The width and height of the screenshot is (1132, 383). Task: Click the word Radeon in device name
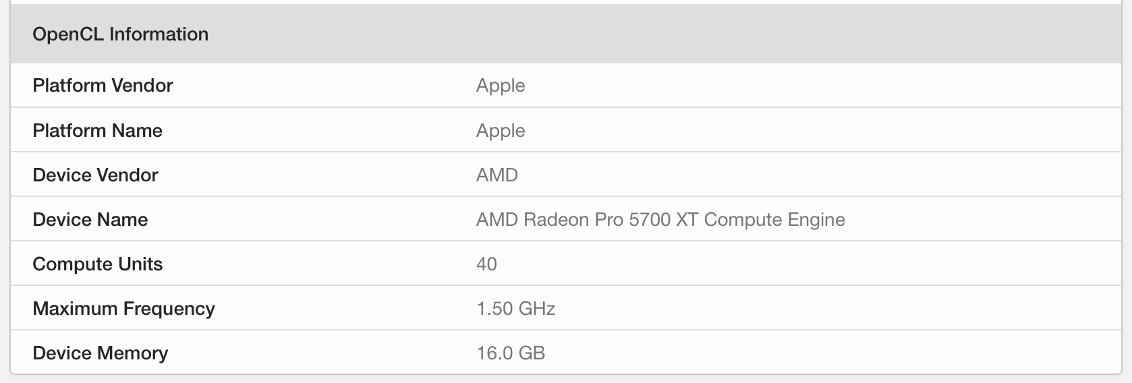[556, 219]
